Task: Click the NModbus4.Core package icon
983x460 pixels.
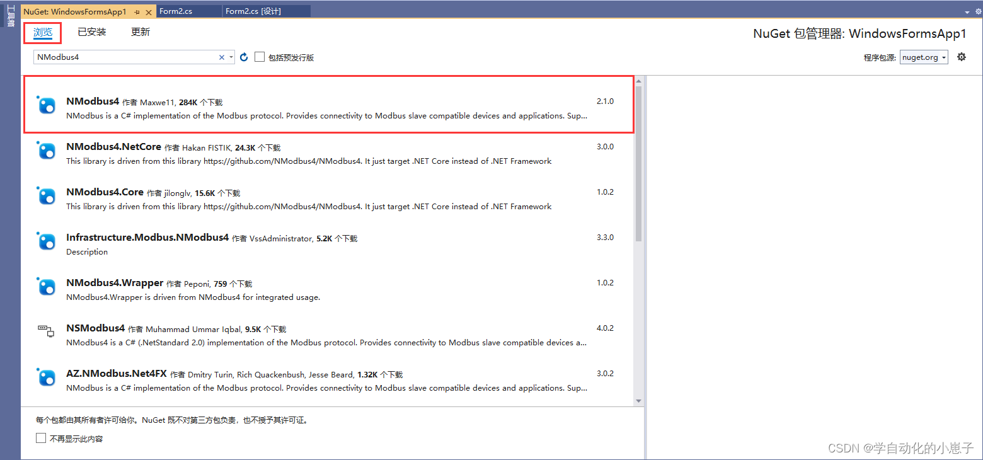Action: (x=46, y=196)
